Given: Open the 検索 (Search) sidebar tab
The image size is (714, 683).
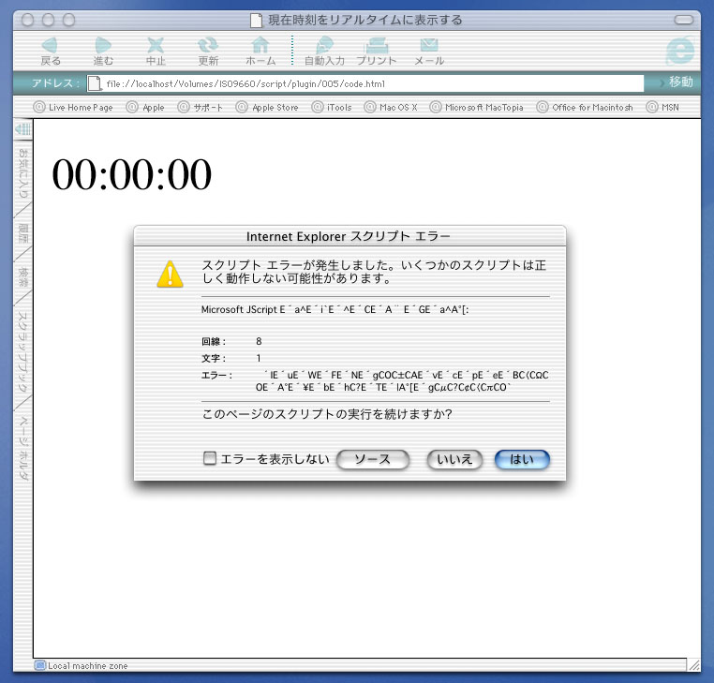Looking at the screenshot, I should point(22,276).
